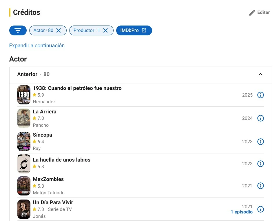
Task: Click the Editar pencil button
Action: coord(259,12)
